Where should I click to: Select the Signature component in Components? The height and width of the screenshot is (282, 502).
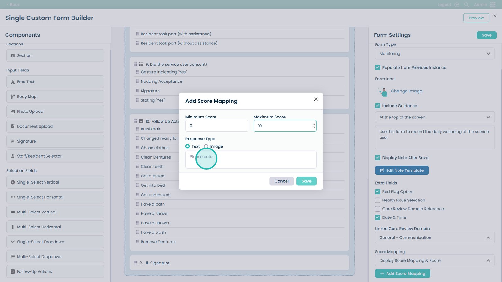pos(55,141)
